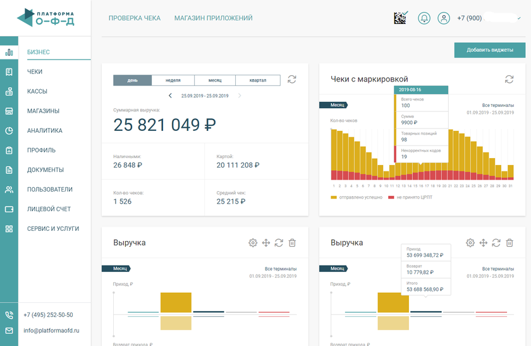Refresh the summary revenue widget

pos(291,80)
